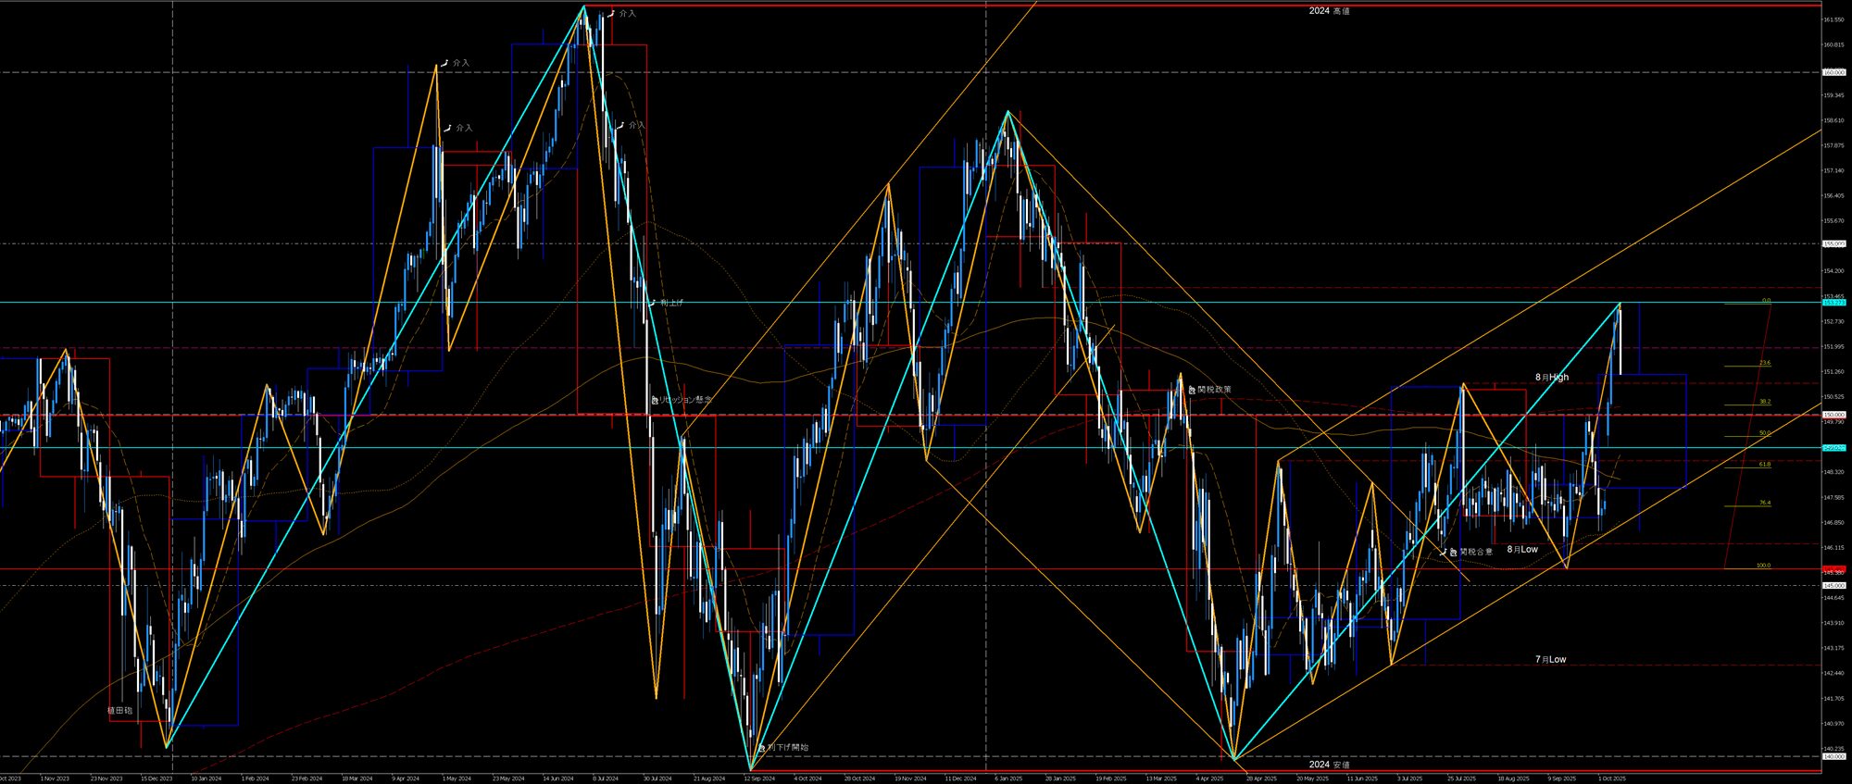Select the 150.000 level tag on the price axis
Image resolution: width=1852 pixels, height=784 pixels.
tap(1833, 415)
